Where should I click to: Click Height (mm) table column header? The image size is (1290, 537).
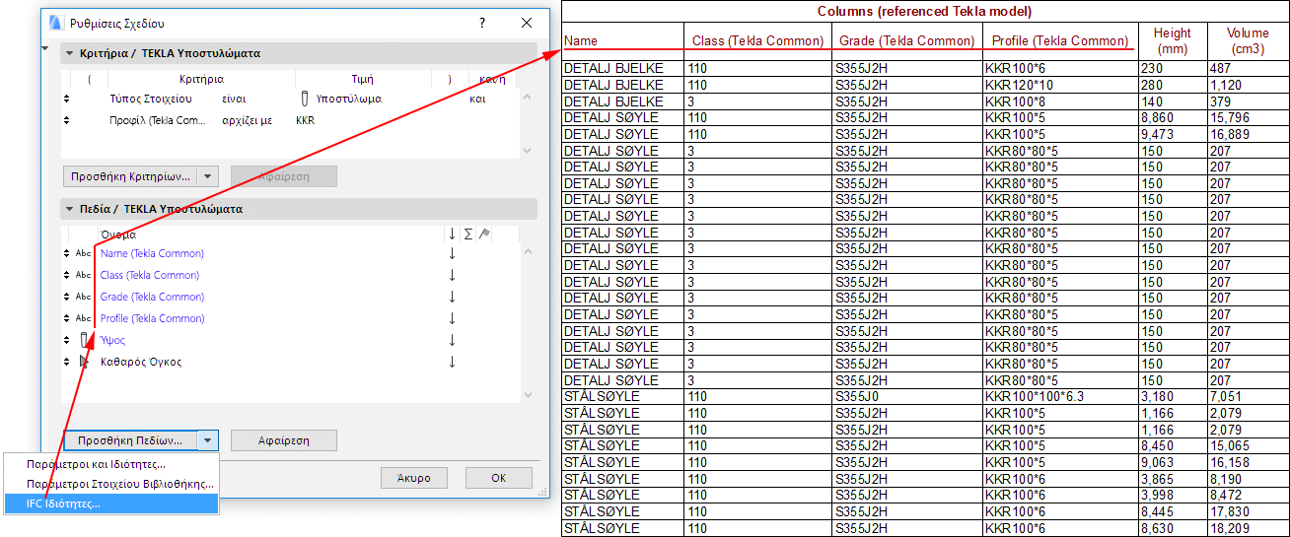tap(1173, 40)
